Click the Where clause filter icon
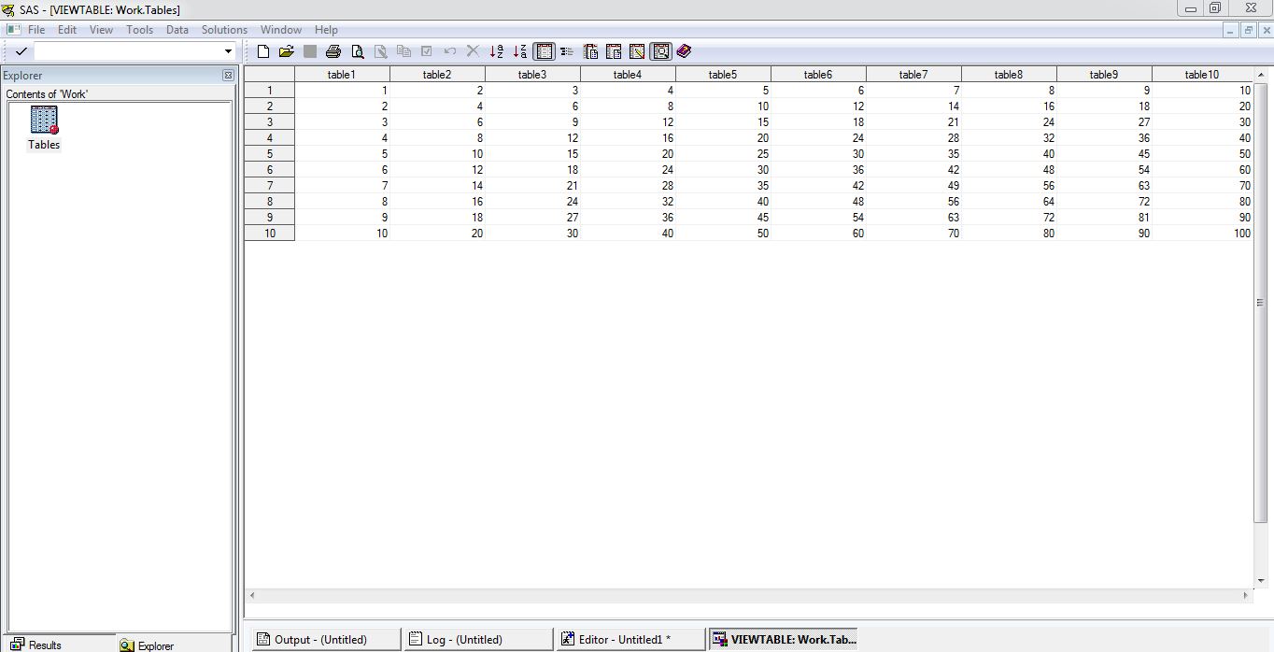This screenshot has height=652, width=1274. [x=661, y=51]
